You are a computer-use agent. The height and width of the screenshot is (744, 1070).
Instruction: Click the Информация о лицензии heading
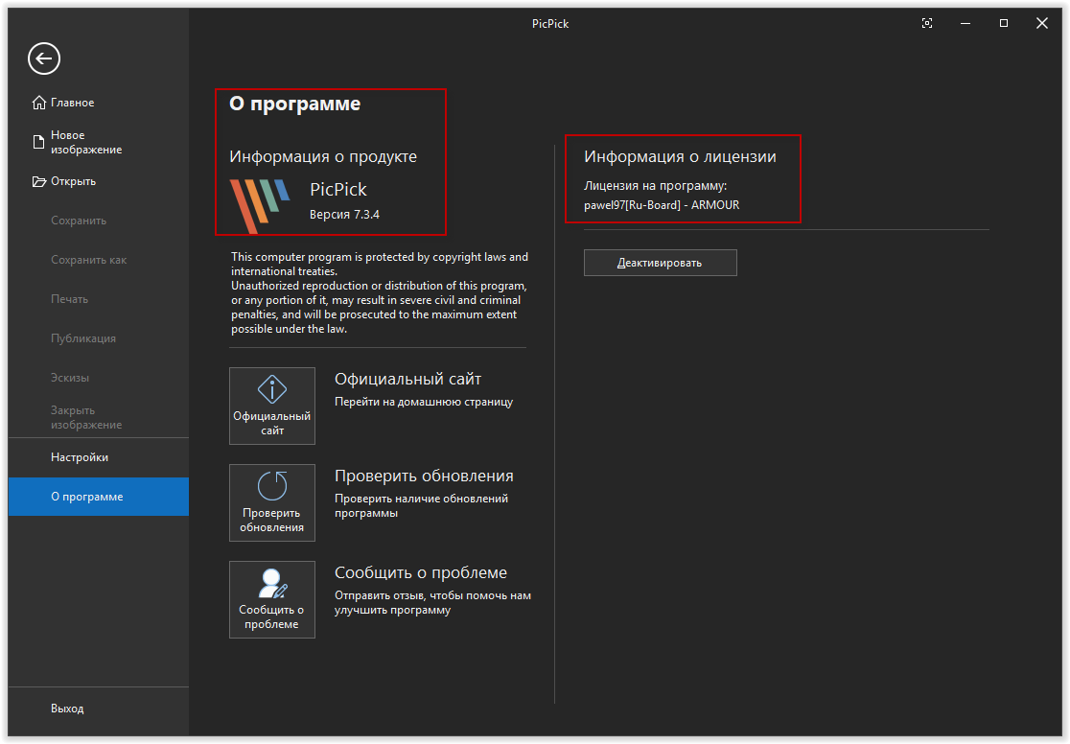[681, 157]
